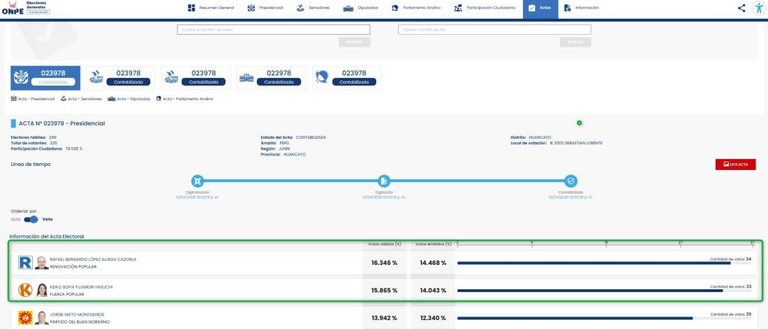The height and width of the screenshot is (329, 768).
Task: Click the mesa number Buscar button
Action: [x=354, y=43]
